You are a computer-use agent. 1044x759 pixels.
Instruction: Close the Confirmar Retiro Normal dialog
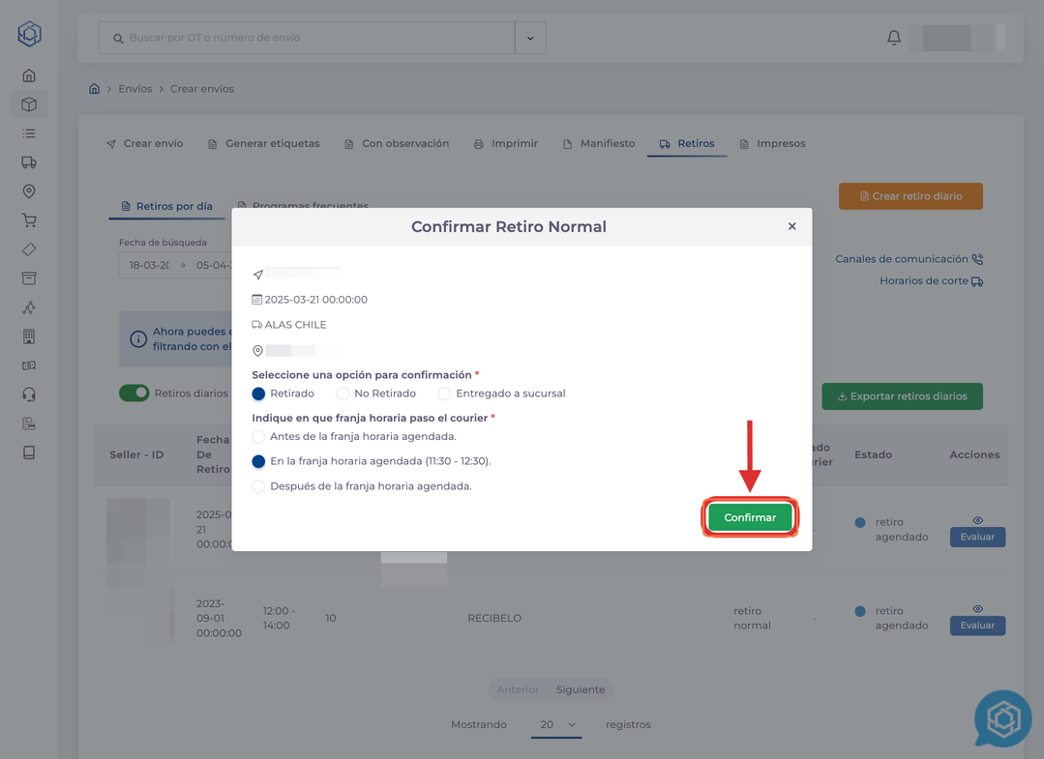point(791,226)
